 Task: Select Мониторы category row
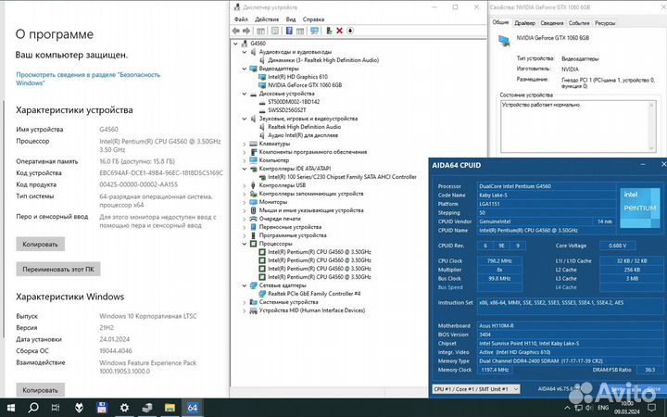[273, 202]
